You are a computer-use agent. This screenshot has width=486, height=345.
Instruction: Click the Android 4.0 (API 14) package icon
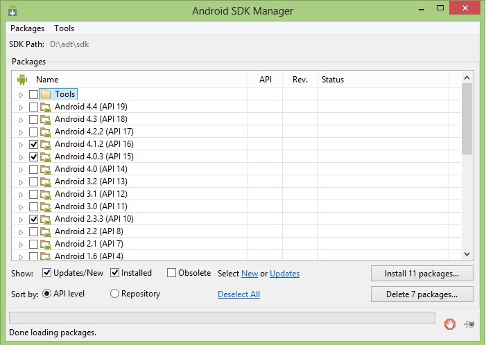46,170
